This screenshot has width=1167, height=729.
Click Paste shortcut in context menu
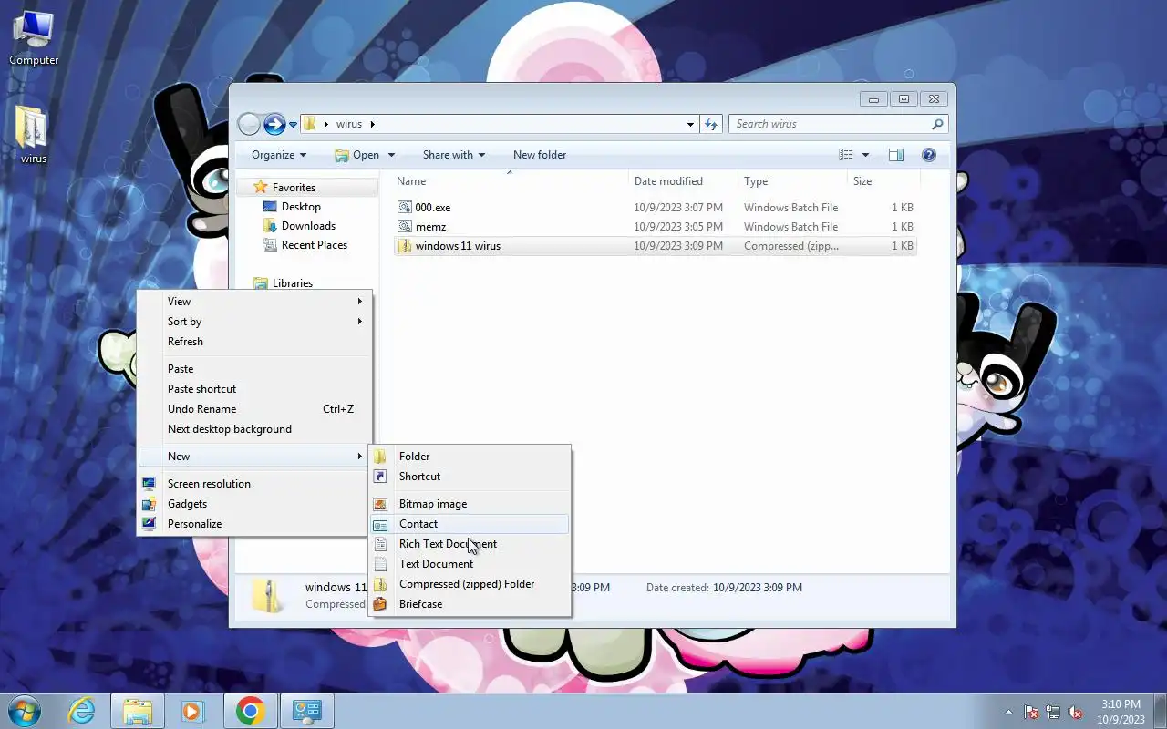254,389
